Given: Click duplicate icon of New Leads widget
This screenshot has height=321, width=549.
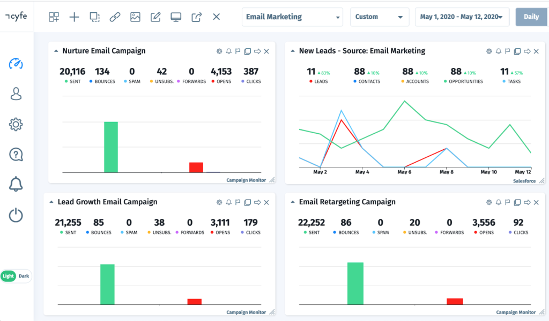Looking at the screenshot, I should point(517,51).
